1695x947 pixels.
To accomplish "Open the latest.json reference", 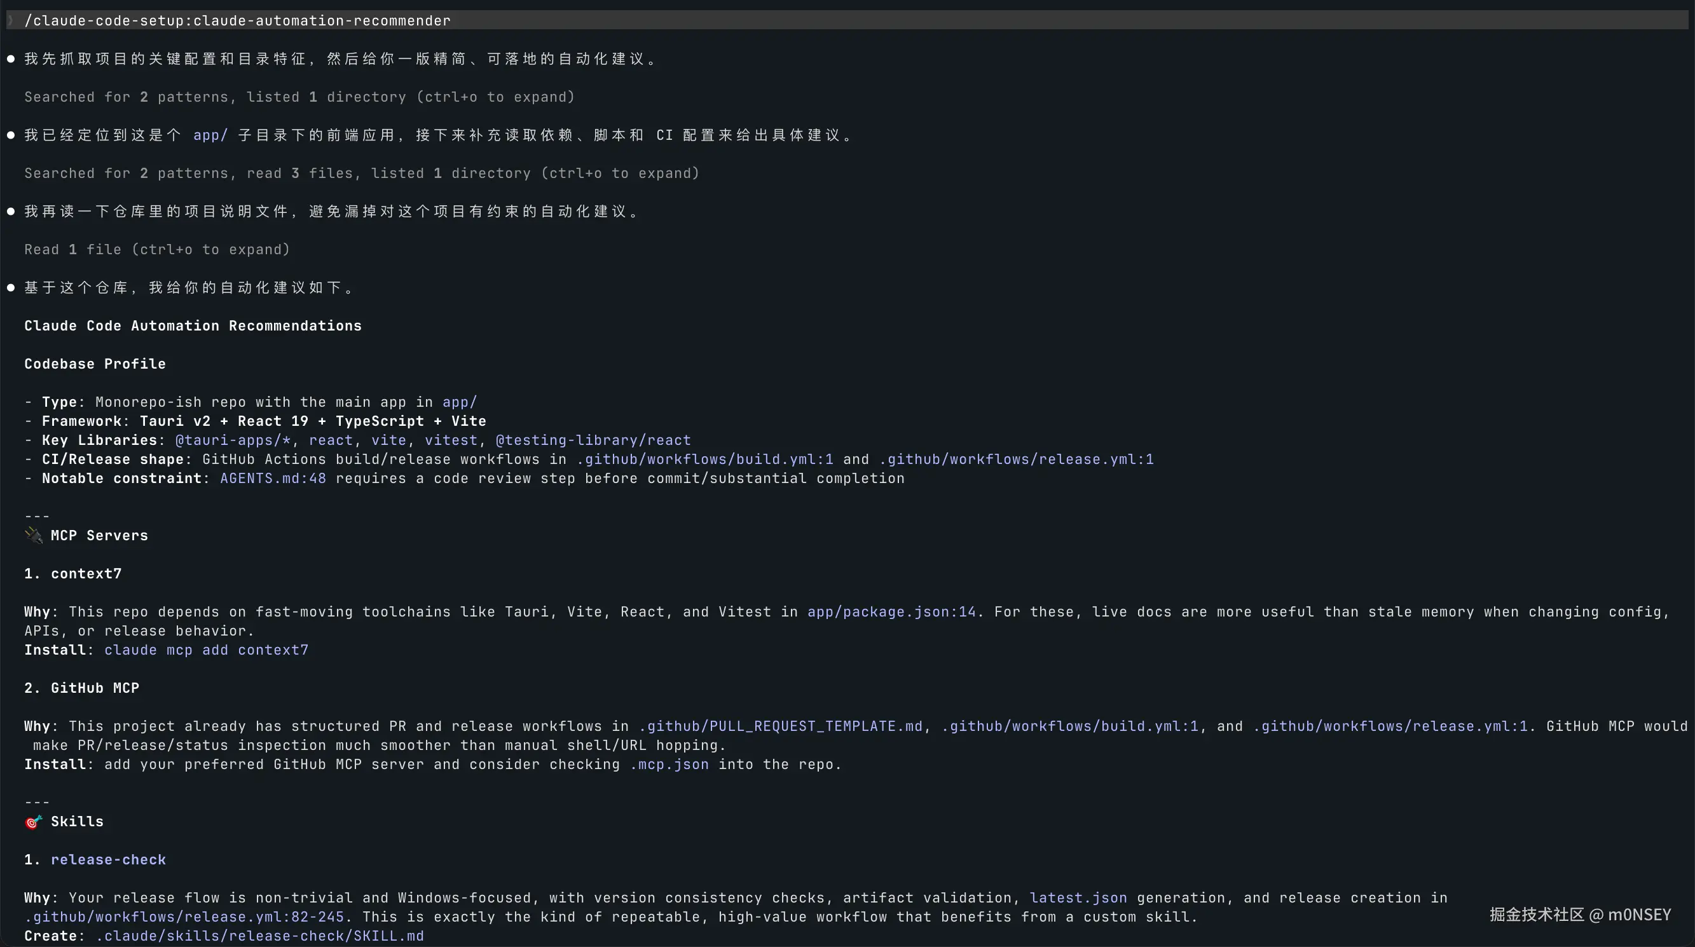I will tap(1078, 898).
